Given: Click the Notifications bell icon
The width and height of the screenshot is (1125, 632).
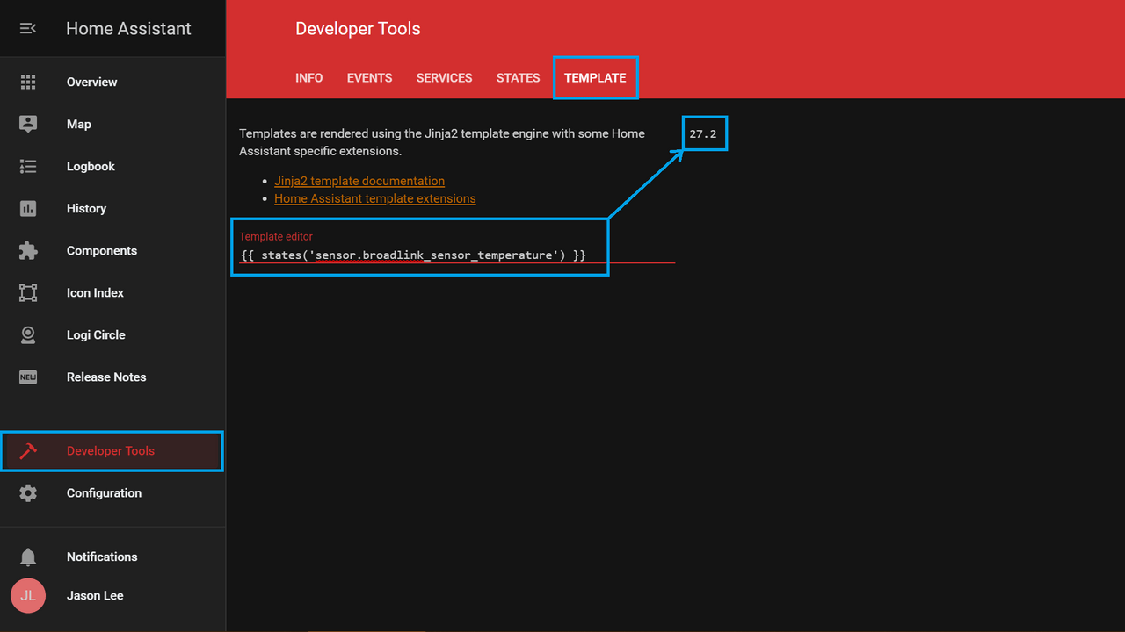Looking at the screenshot, I should coord(28,557).
